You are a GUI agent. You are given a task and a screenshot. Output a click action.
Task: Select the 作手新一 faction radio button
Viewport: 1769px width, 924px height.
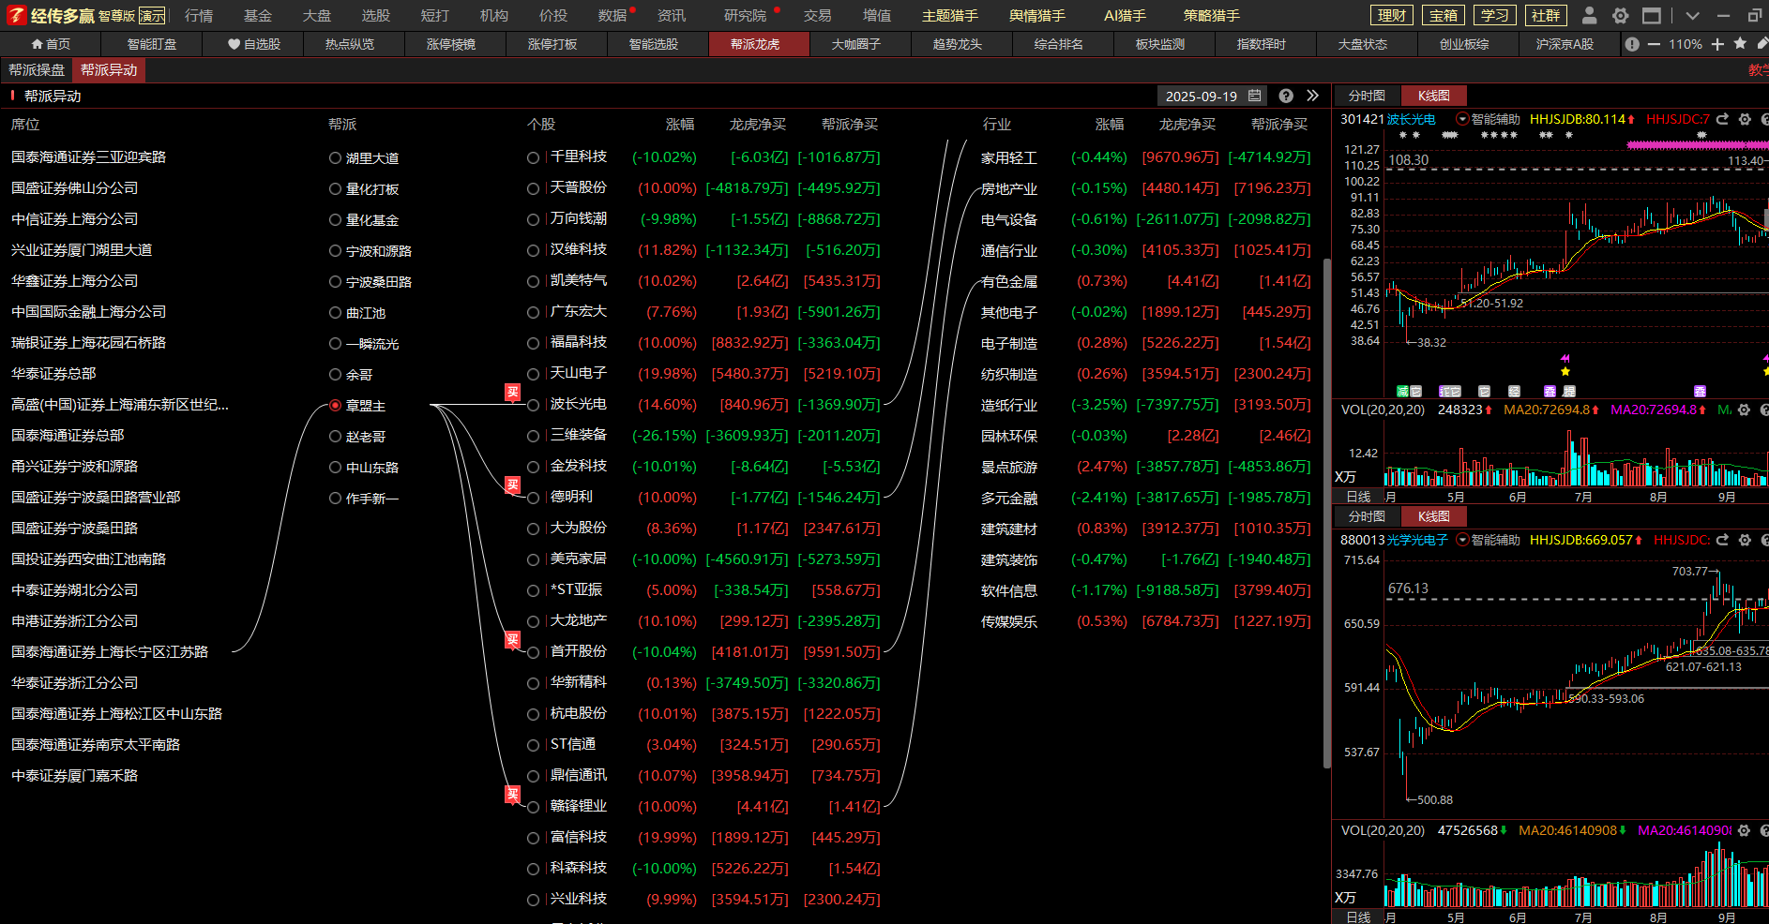pos(335,499)
